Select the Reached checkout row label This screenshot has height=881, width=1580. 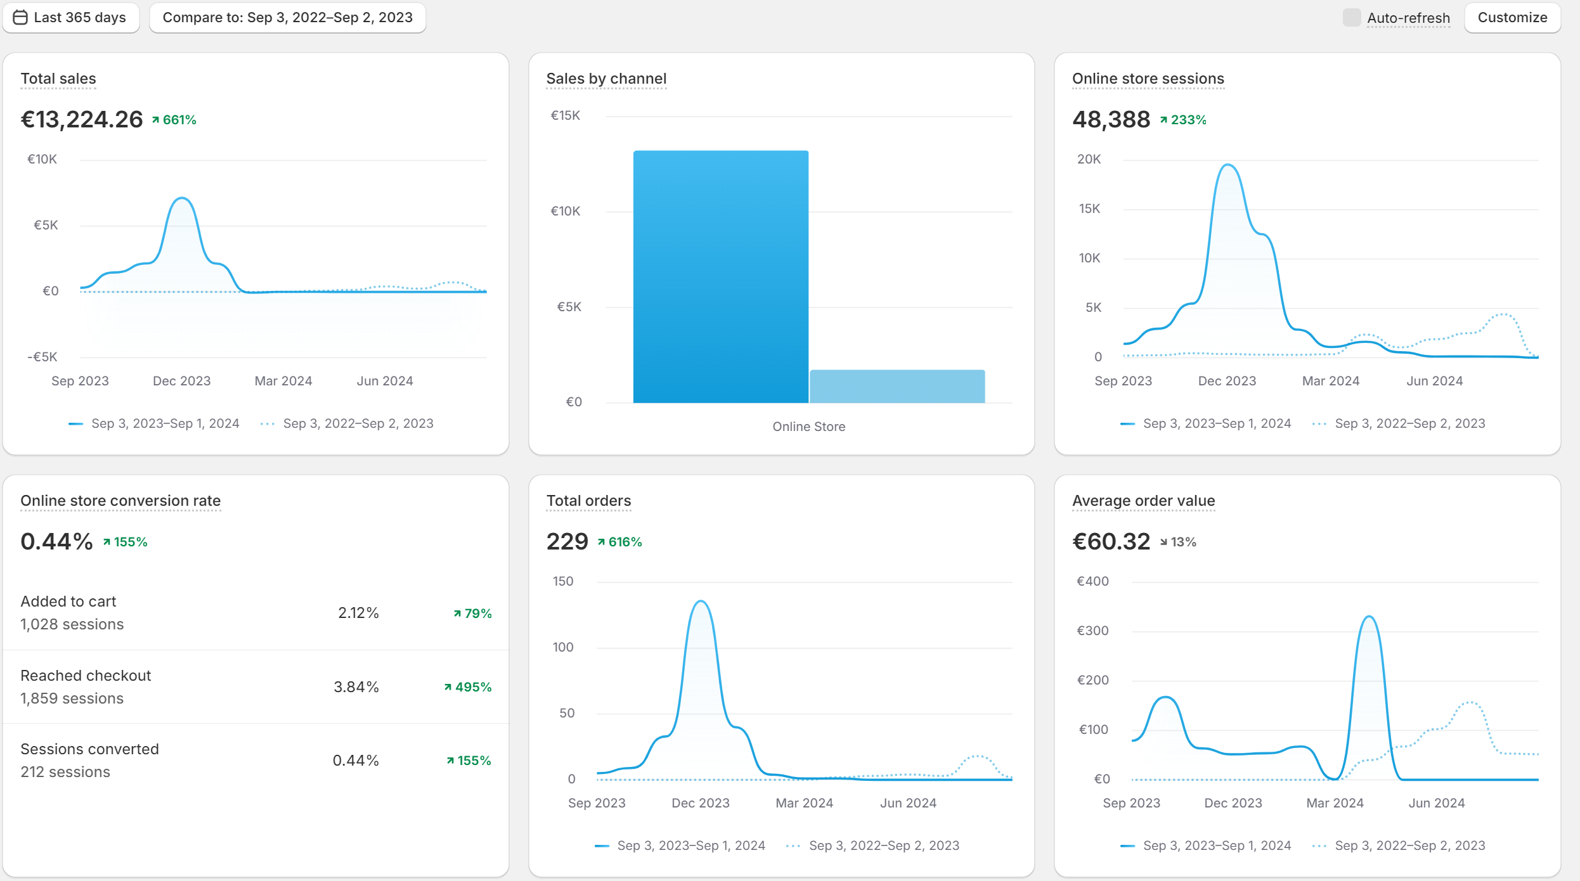[86, 676]
